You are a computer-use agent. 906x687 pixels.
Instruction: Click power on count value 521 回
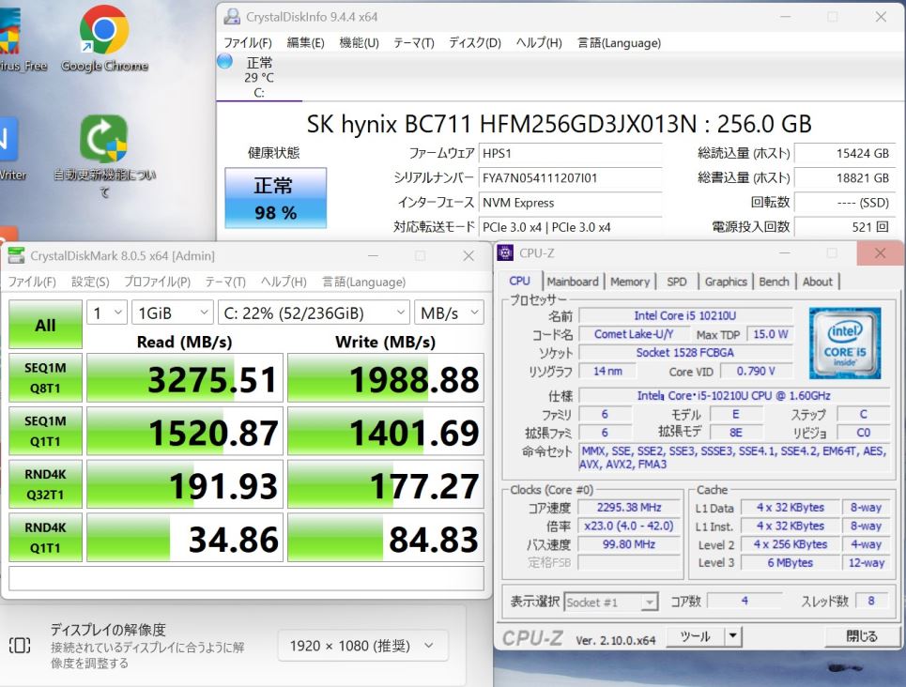pos(844,227)
